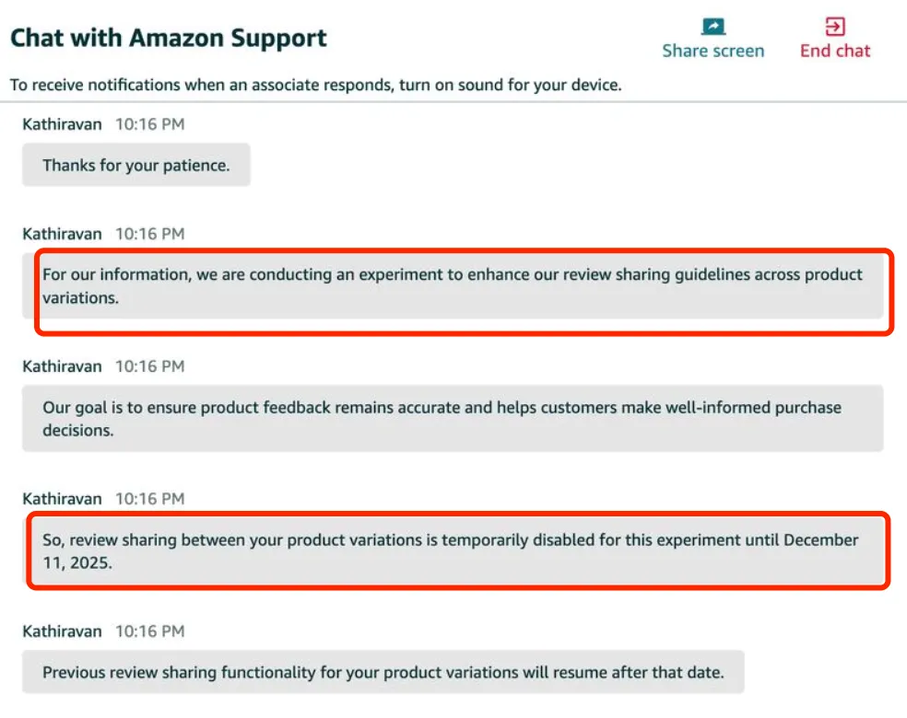Select the "Thanks for your patience" message bubble
This screenshot has width=907, height=718.
[x=136, y=166]
